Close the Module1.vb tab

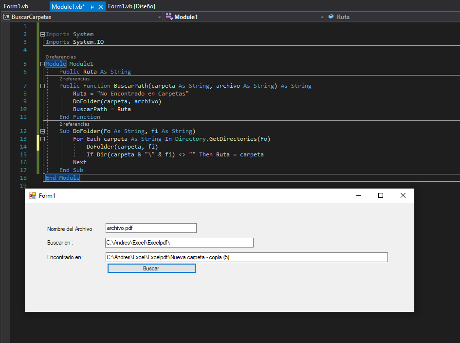tap(101, 7)
